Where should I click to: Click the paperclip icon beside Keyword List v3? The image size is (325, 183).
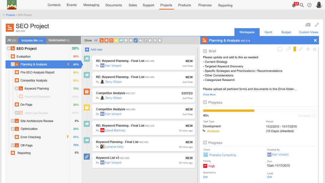pyautogui.click(x=87, y=157)
